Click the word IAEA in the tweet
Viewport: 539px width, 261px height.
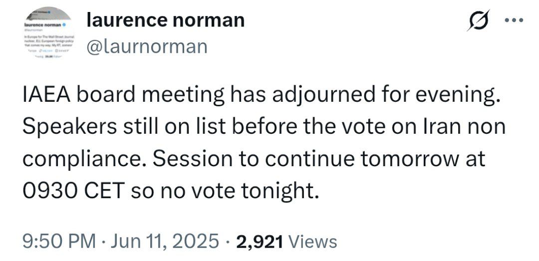(46, 94)
